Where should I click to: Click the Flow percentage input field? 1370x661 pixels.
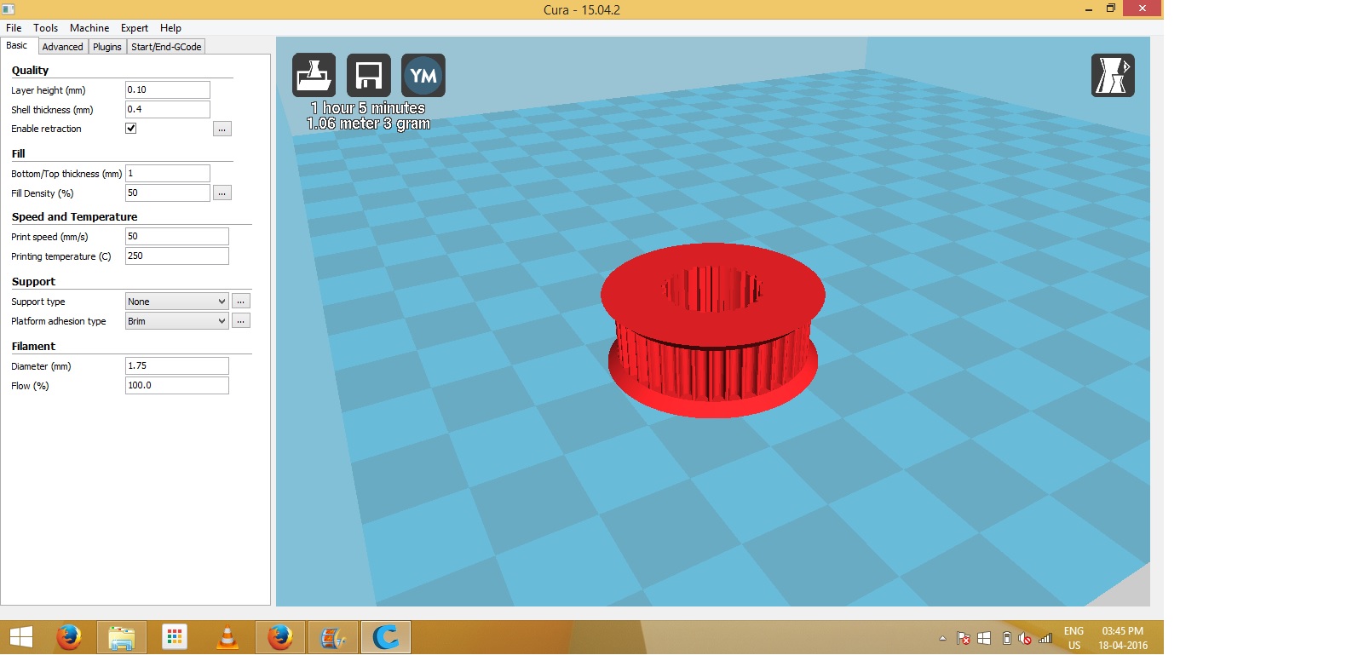177,386
